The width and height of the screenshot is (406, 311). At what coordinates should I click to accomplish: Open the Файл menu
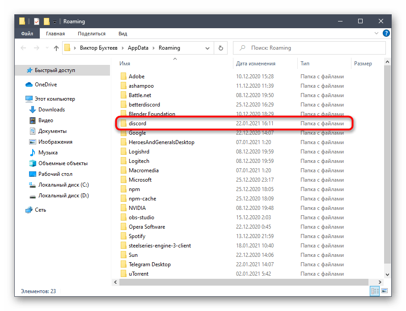click(x=27, y=34)
